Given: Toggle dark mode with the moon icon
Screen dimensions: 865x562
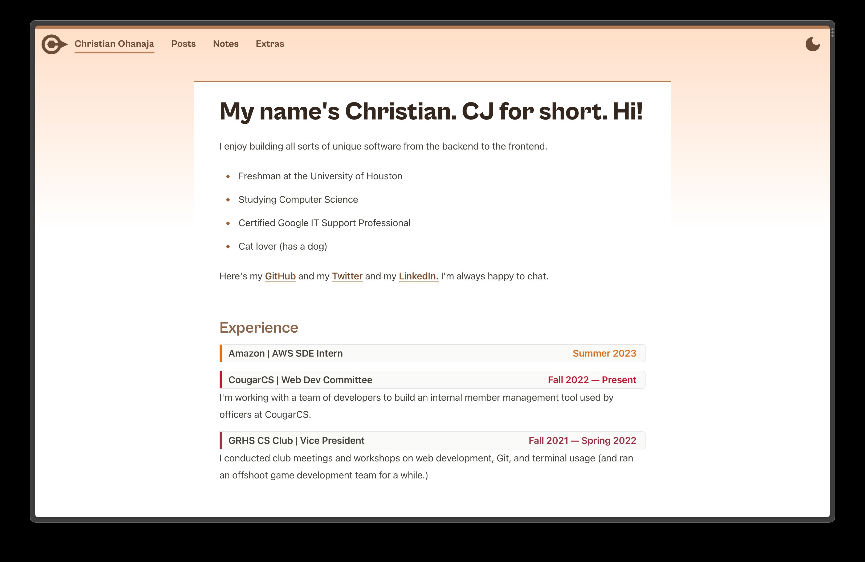Looking at the screenshot, I should click(x=812, y=44).
